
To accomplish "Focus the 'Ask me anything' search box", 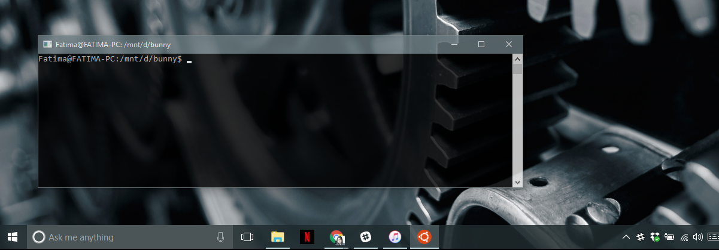I will [130, 237].
